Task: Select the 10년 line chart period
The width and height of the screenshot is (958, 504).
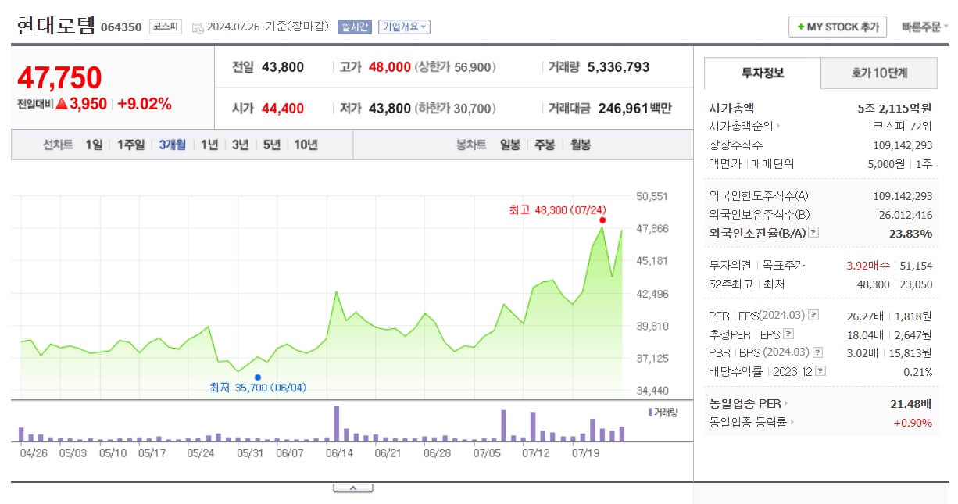Action: point(306,145)
